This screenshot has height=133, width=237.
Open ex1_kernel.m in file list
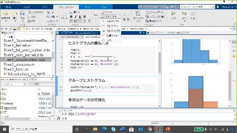[x=19, y=45]
